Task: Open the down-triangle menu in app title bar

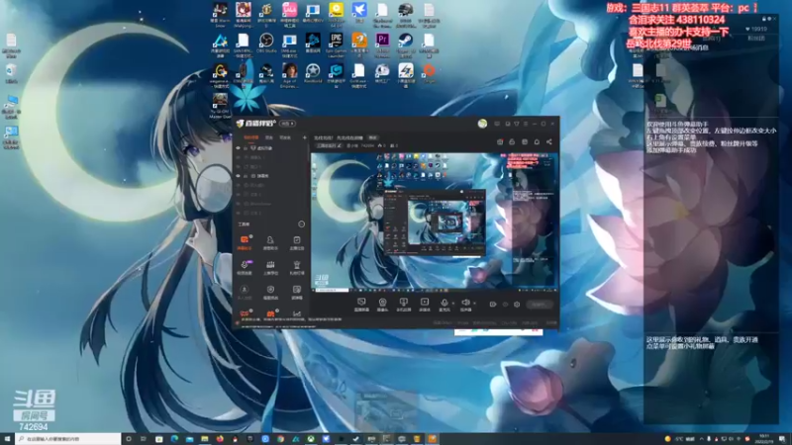Action: pos(516,124)
